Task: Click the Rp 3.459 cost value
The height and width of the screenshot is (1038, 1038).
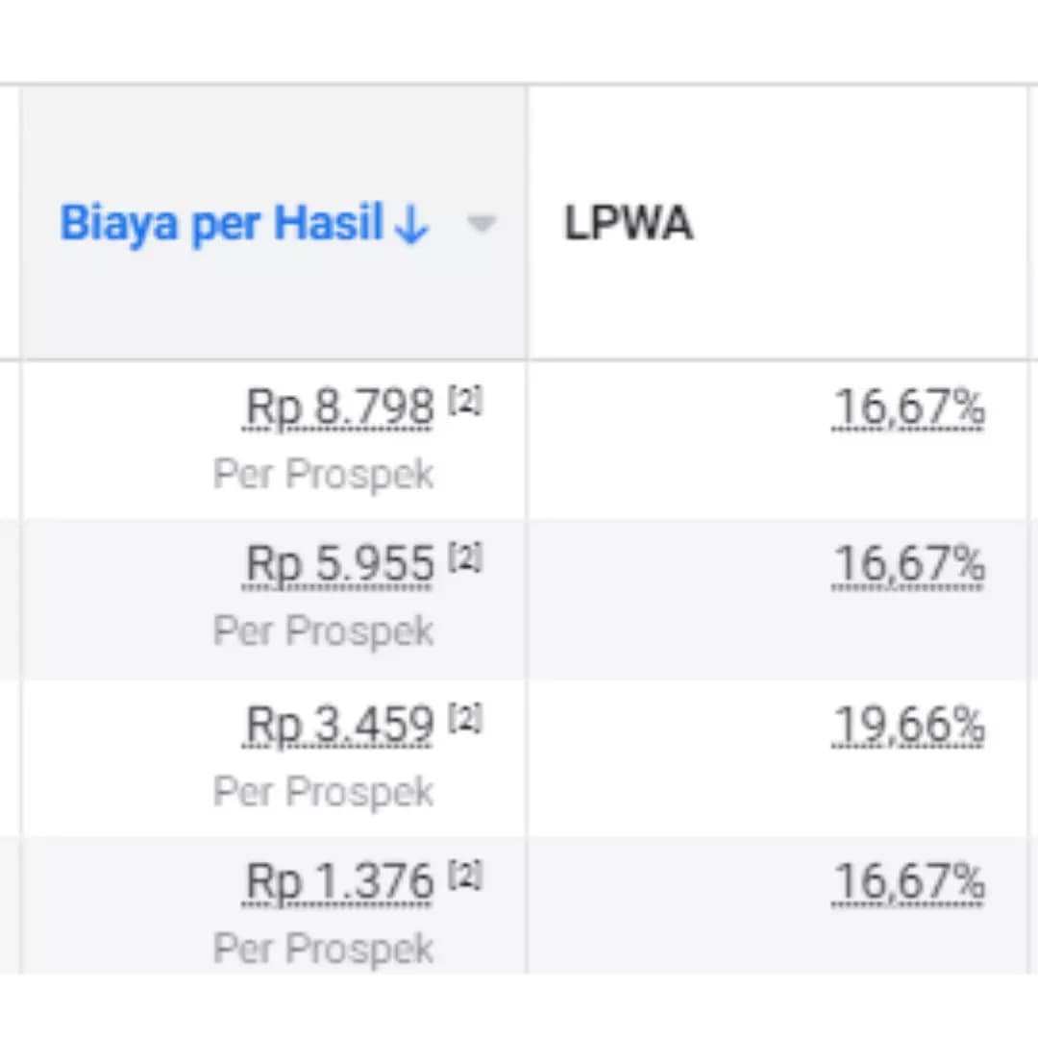Action: click(x=339, y=725)
